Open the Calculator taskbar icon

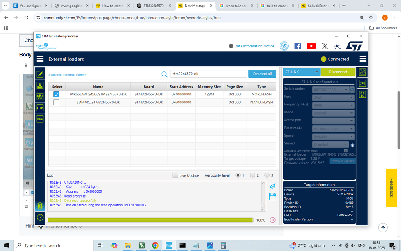click(223, 245)
